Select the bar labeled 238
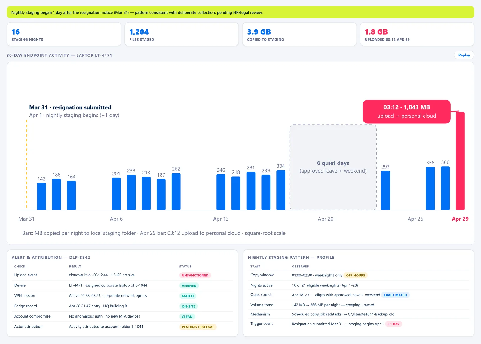Viewport: 481px width, 344px height. pyautogui.click(x=131, y=192)
